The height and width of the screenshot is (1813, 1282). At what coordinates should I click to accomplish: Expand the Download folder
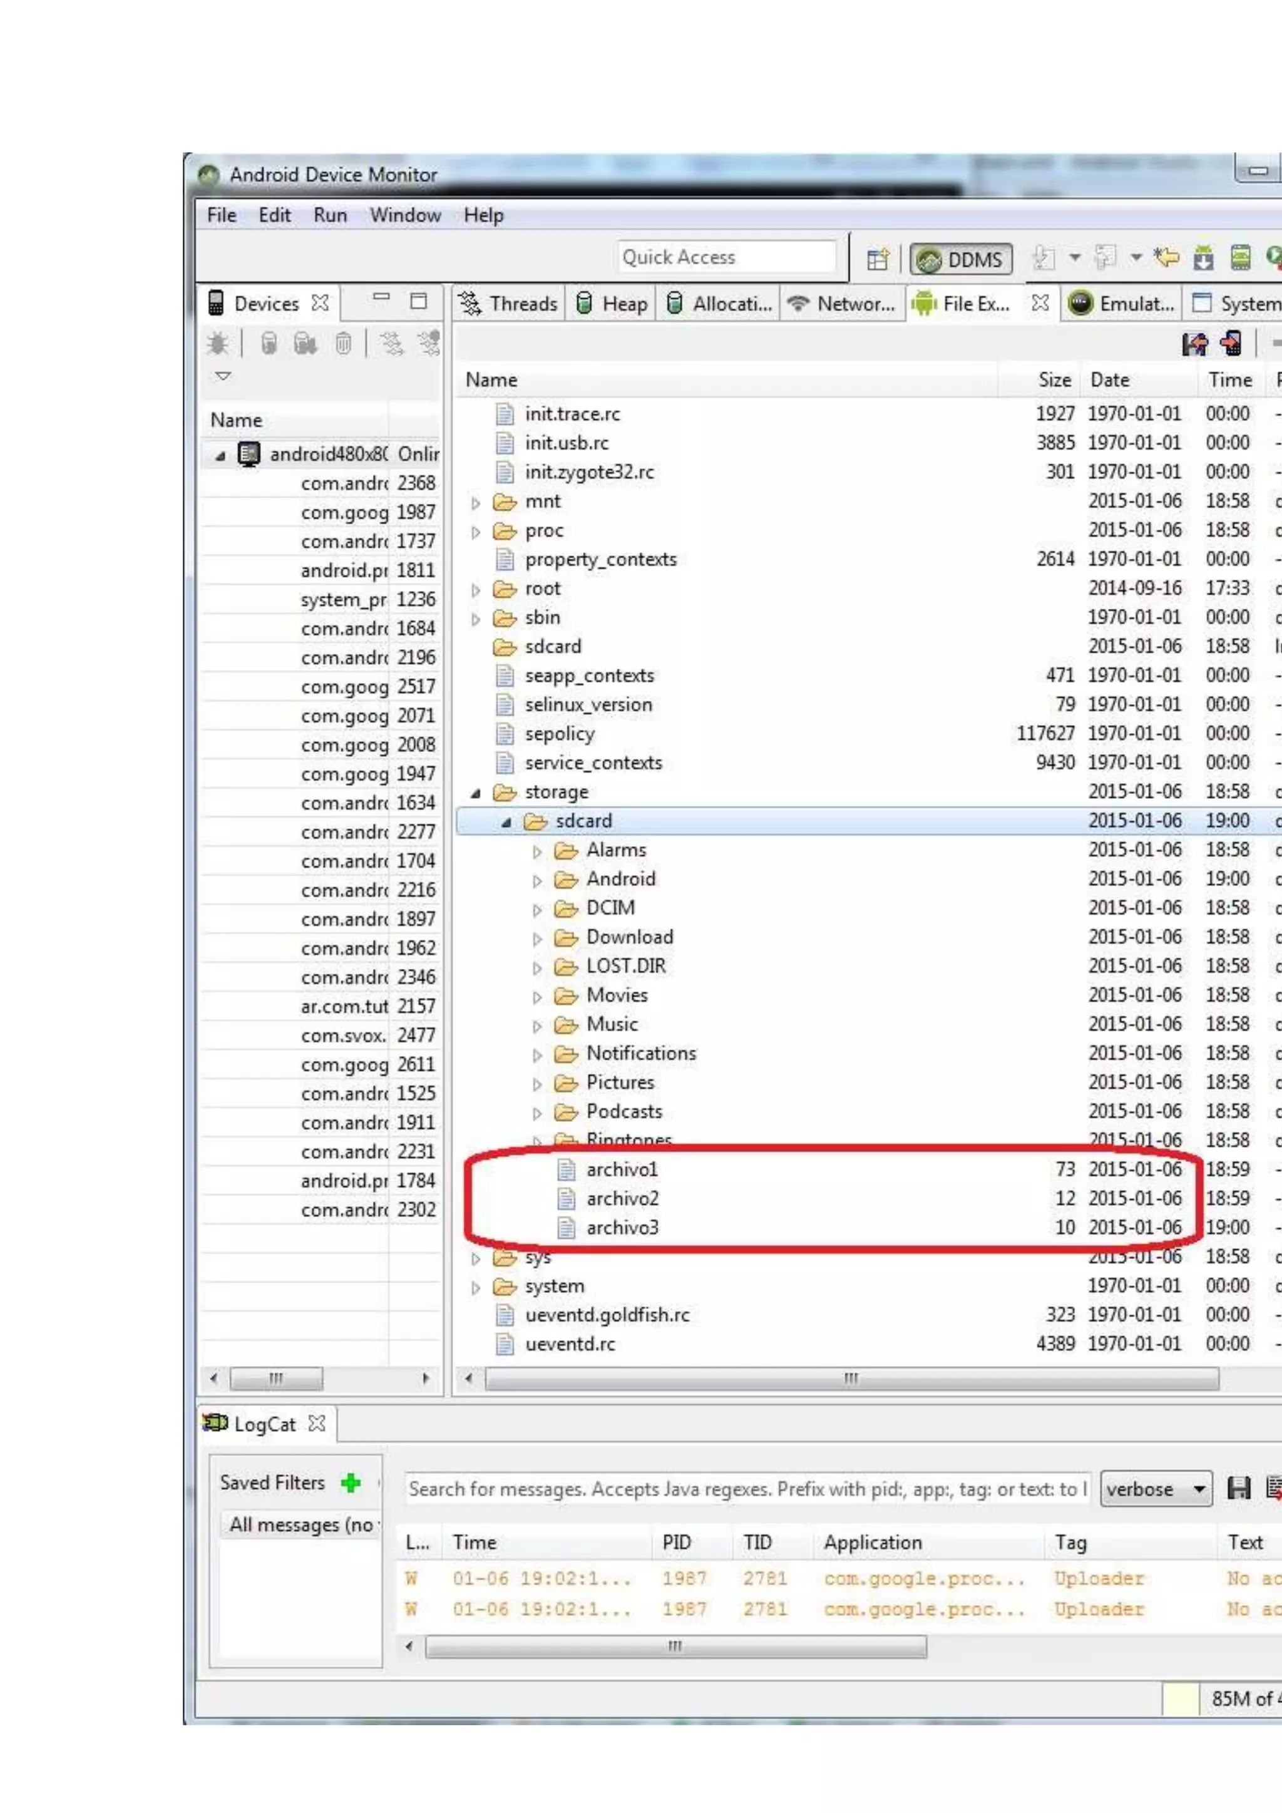(x=537, y=938)
